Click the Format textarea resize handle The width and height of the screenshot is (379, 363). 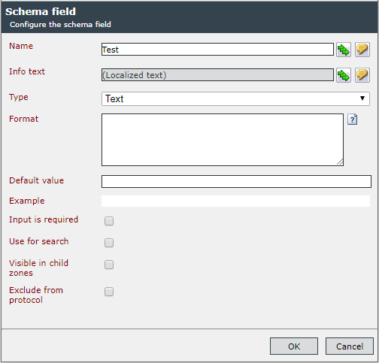[340, 162]
